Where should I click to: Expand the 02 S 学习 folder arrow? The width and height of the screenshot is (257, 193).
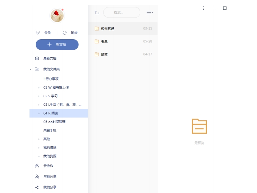(39, 96)
